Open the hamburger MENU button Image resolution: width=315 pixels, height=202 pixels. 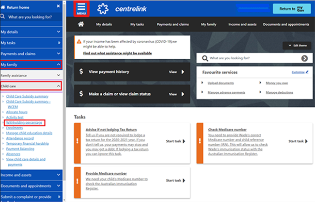(x=81, y=9)
